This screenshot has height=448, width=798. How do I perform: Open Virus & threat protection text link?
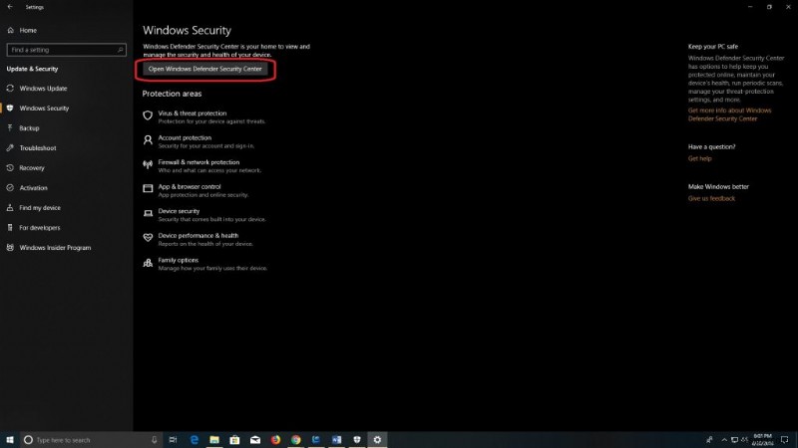pyautogui.click(x=193, y=113)
